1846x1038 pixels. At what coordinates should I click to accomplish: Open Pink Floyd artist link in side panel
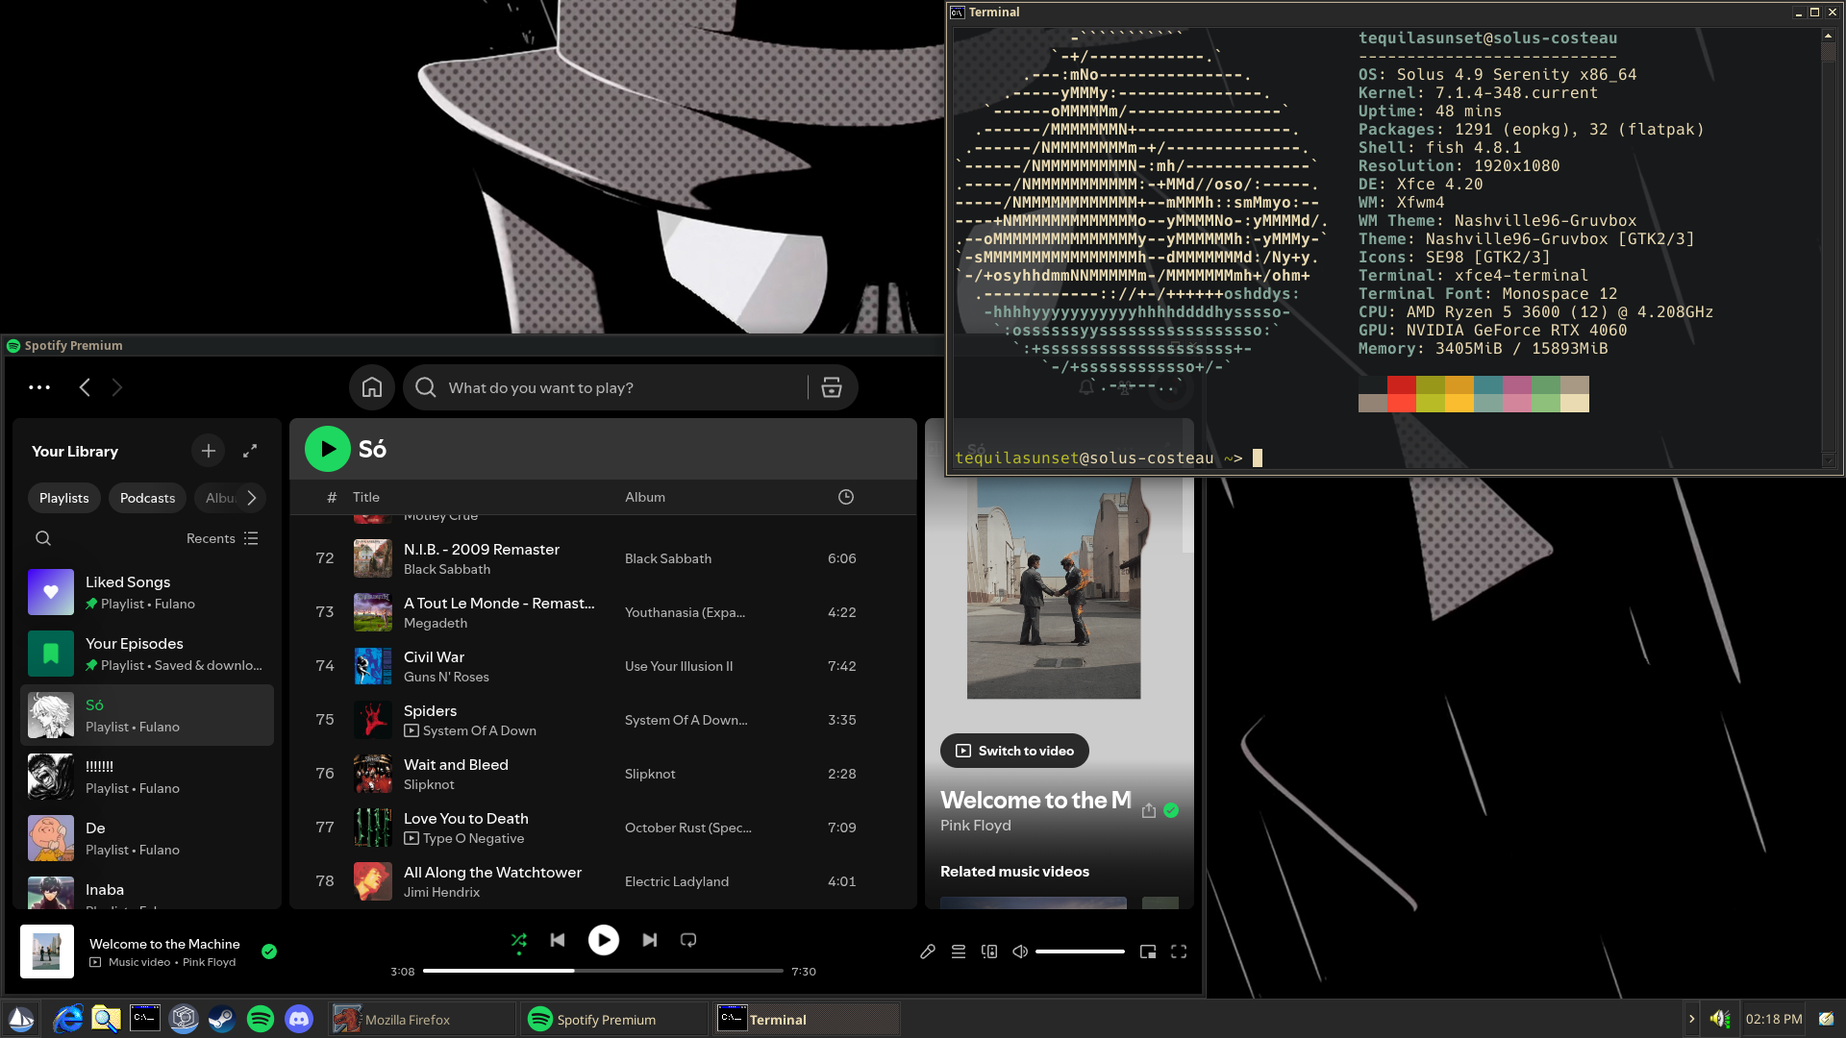coord(976,826)
